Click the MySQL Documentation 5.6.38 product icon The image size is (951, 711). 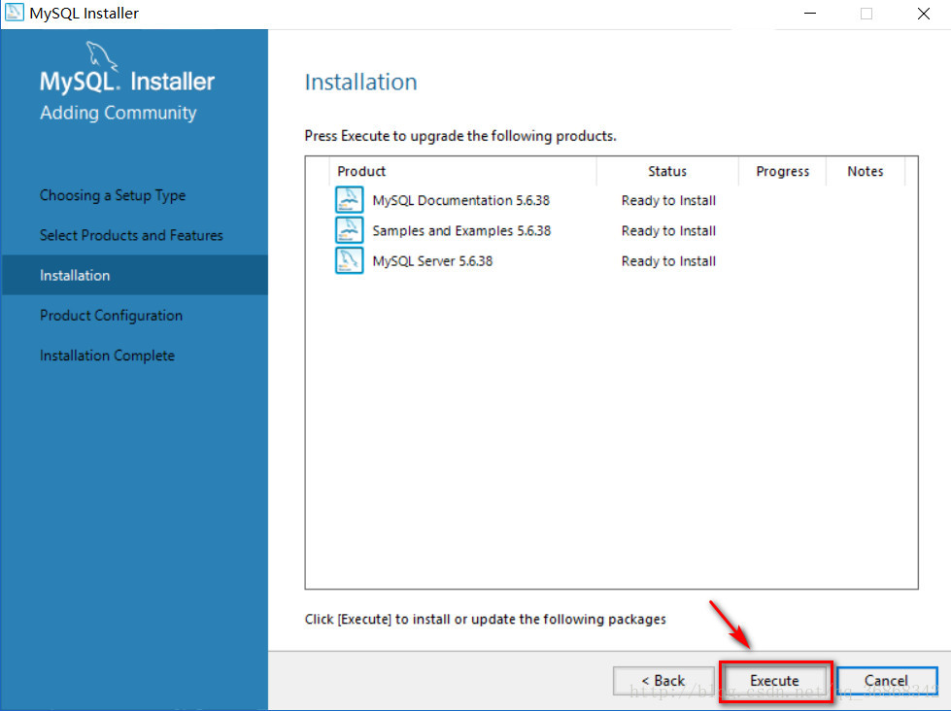click(350, 199)
